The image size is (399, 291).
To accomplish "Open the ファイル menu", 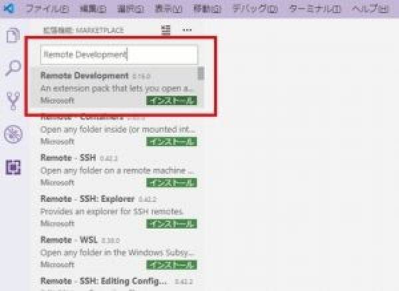I will pyautogui.click(x=47, y=9).
